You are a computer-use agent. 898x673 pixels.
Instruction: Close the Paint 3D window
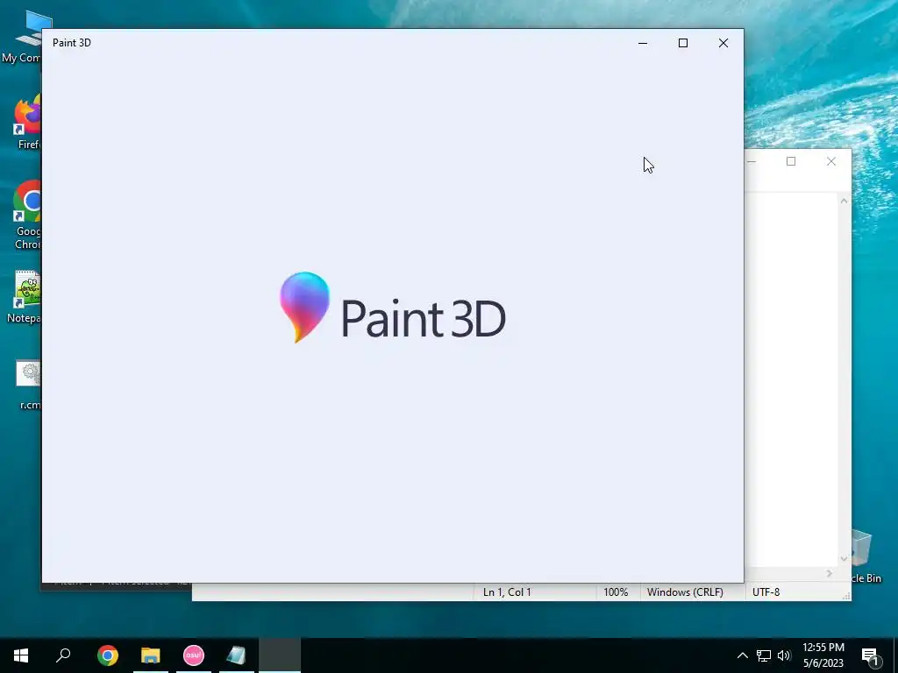click(723, 43)
